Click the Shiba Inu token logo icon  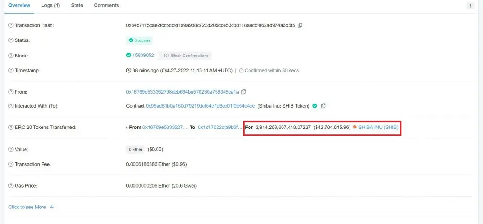point(355,127)
